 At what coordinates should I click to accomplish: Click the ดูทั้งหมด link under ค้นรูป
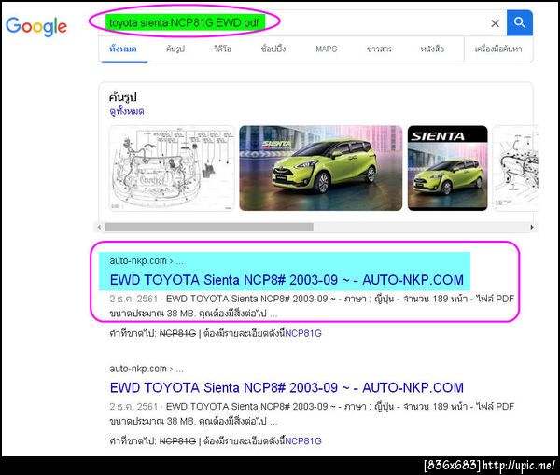click(126, 111)
